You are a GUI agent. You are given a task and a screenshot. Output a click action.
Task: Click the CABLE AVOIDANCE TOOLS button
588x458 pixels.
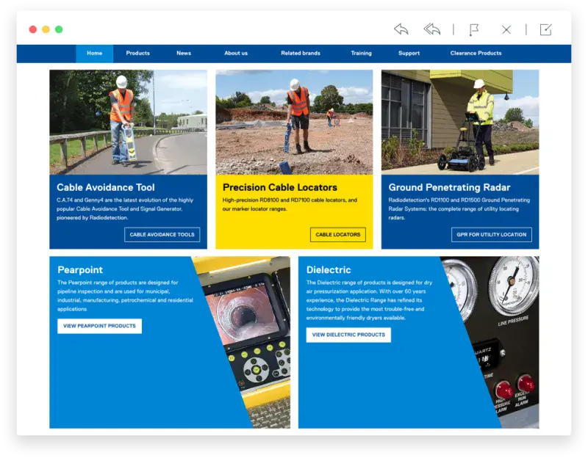click(x=162, y=234)
